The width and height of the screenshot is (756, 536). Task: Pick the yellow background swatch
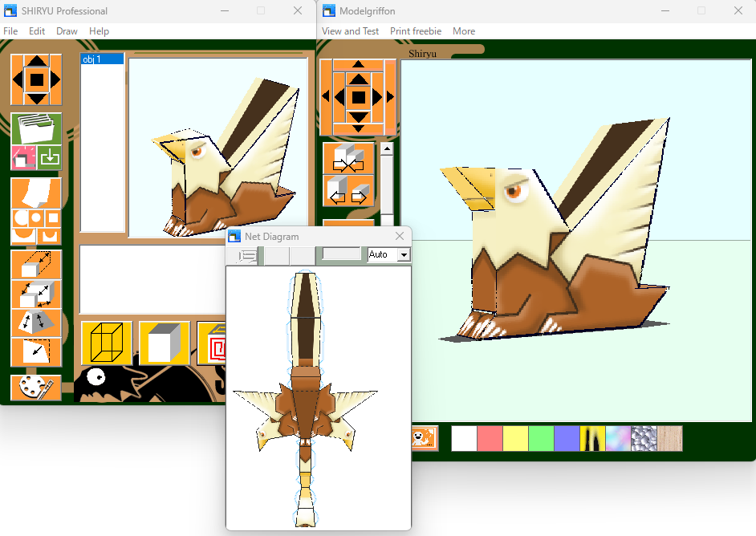click(515, 439)
